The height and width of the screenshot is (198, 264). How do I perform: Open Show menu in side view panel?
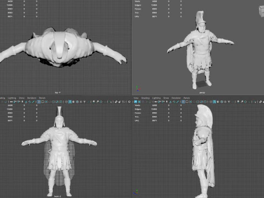pyautogui.click(x=166, y=98)
